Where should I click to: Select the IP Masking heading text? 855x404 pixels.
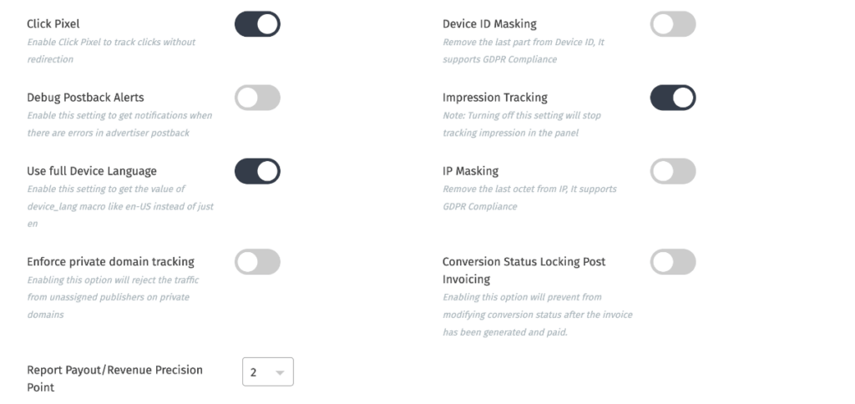tap(470, 171)
